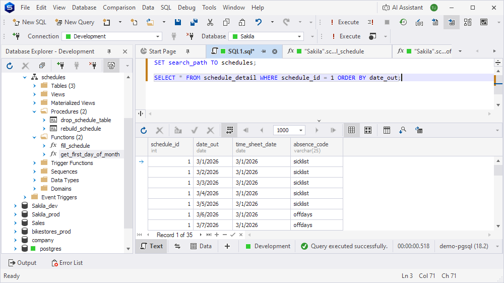
Task: Add a new view with the plus tab
Action: point(227,246)
